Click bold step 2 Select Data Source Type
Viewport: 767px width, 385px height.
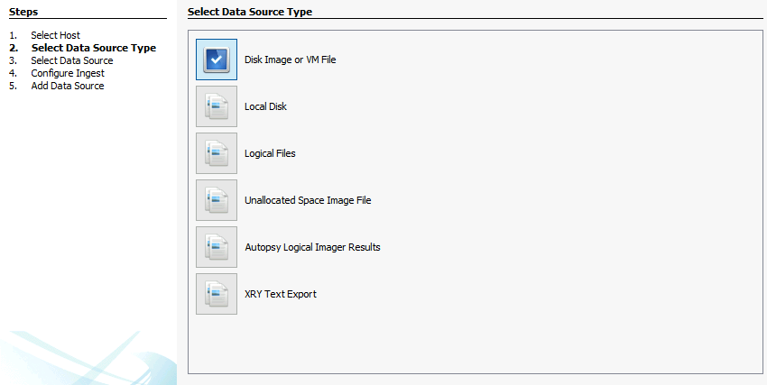coord(94,48)
